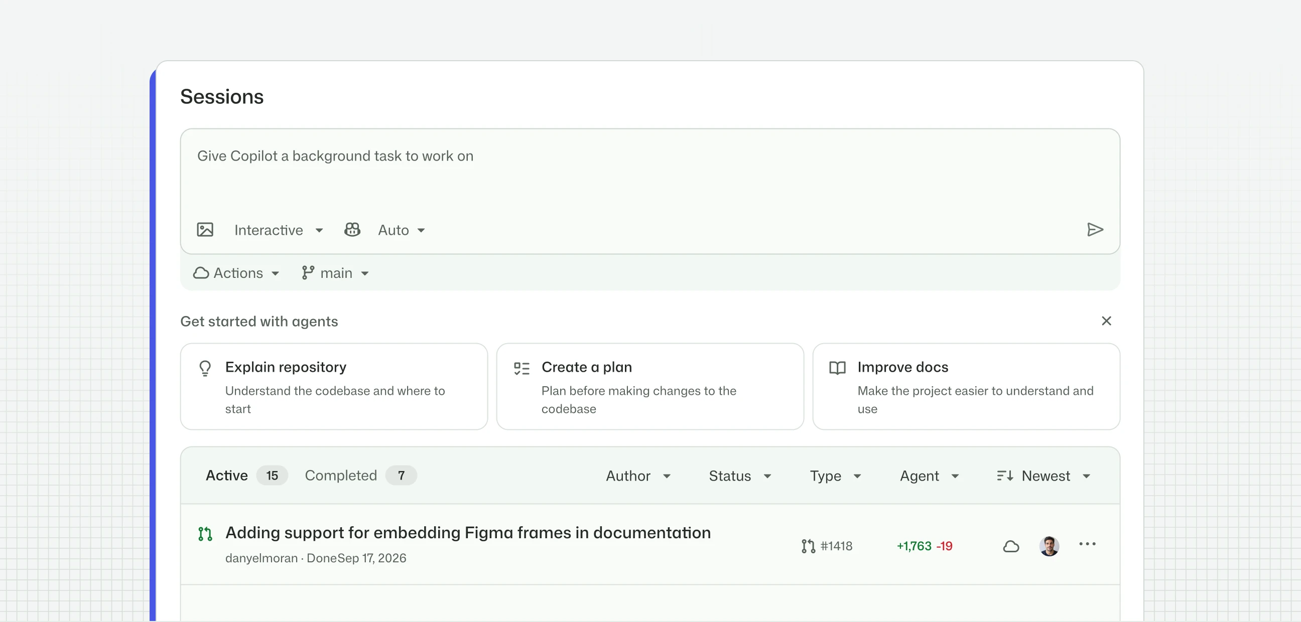Click the 7 badge beside Completed

[401, 476]
